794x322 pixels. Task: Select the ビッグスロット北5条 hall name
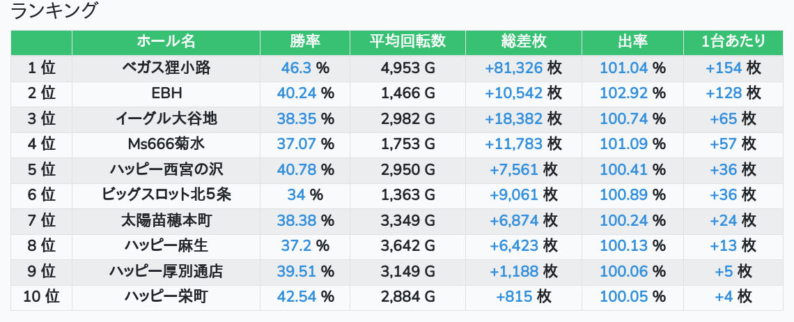pos(166,194)
